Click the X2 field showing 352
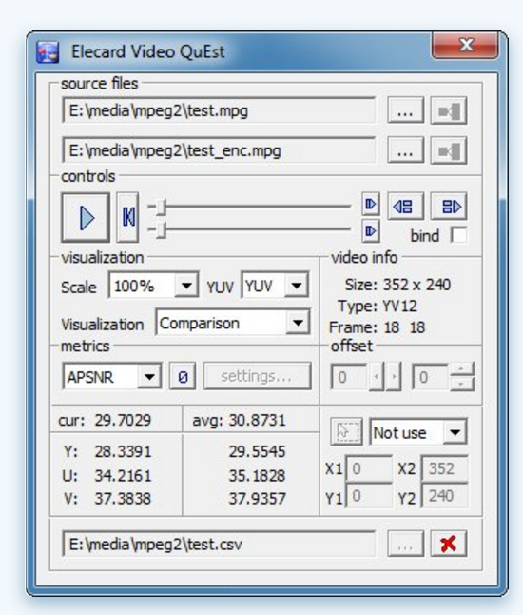This screenshot has height=615, width=523. 445,468
